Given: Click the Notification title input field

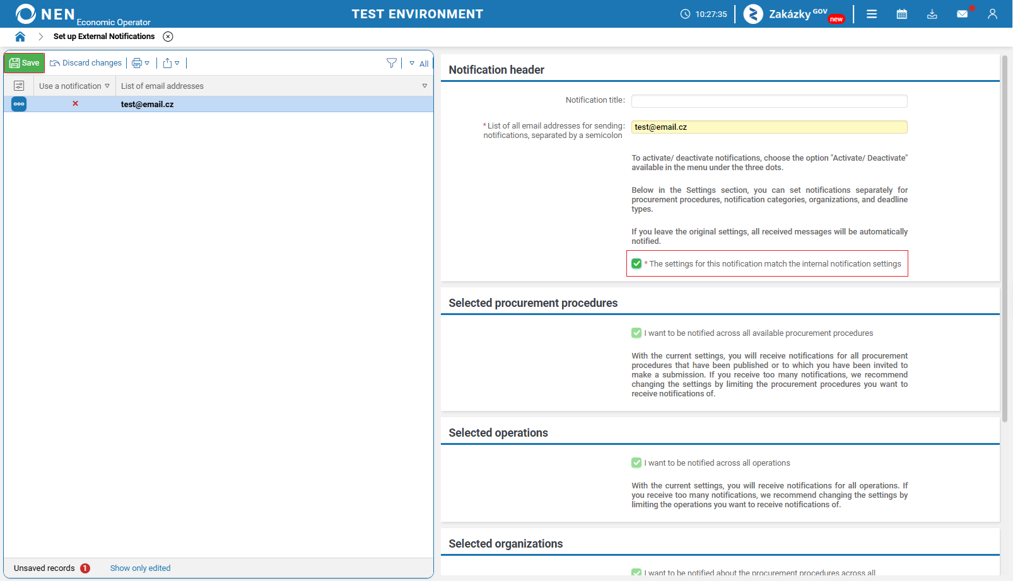Looking at the screenshot, I should pyautogui.click(x=770, y=101).
